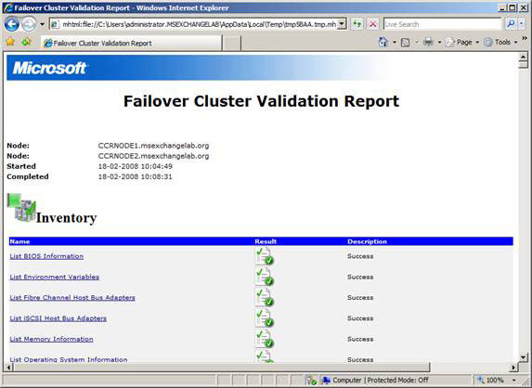Open the Tools menu
This screenshot has width=532, height=388.
[500, 42]
